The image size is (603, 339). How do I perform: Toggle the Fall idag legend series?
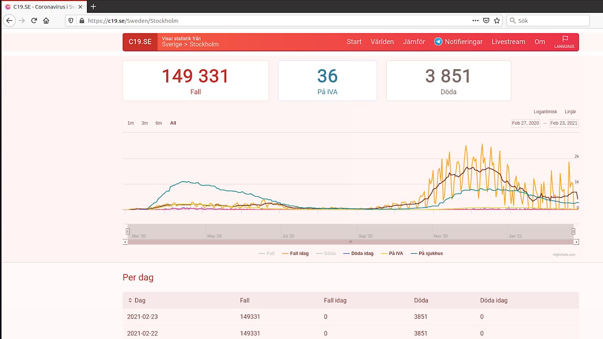pos(295,253)
